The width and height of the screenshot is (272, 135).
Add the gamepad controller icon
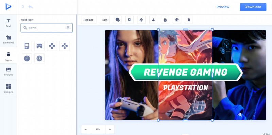(39, 46)
